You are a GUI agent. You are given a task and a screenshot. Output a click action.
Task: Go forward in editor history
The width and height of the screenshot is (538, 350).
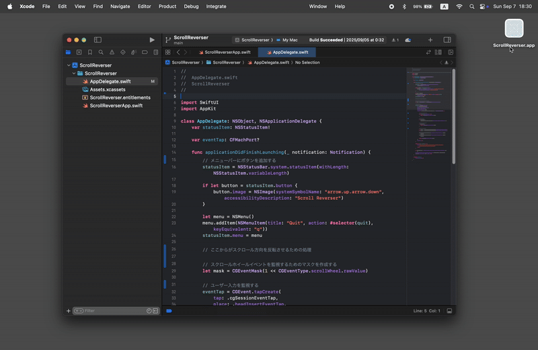click(x=186, y=53)
